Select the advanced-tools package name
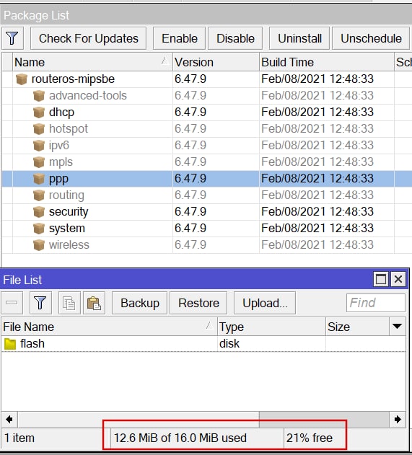 [88, 95]
